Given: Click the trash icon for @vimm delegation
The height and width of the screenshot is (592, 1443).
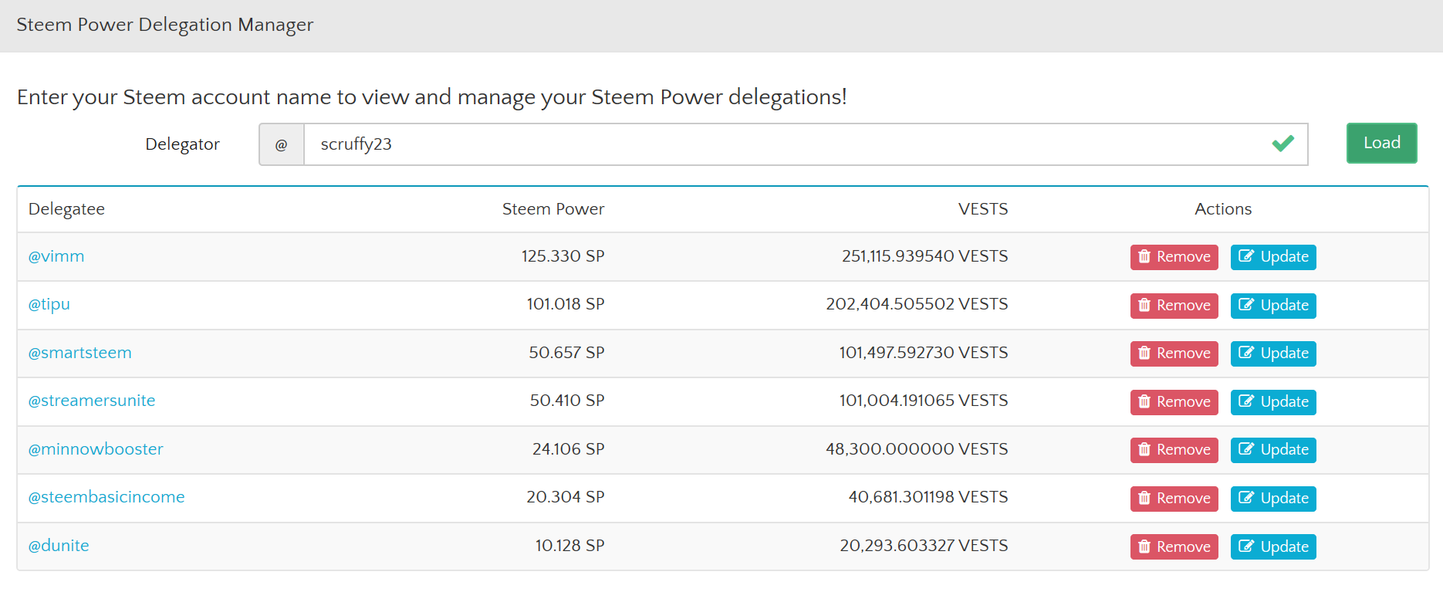Looking at the screenshot, I should [1144, 256].
